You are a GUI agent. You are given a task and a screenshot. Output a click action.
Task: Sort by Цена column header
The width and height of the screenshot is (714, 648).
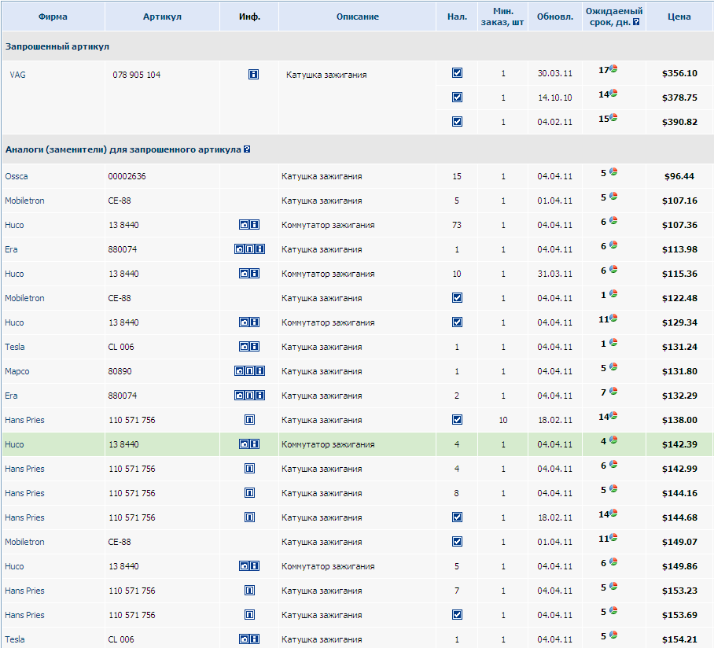[x=679, y=17]
